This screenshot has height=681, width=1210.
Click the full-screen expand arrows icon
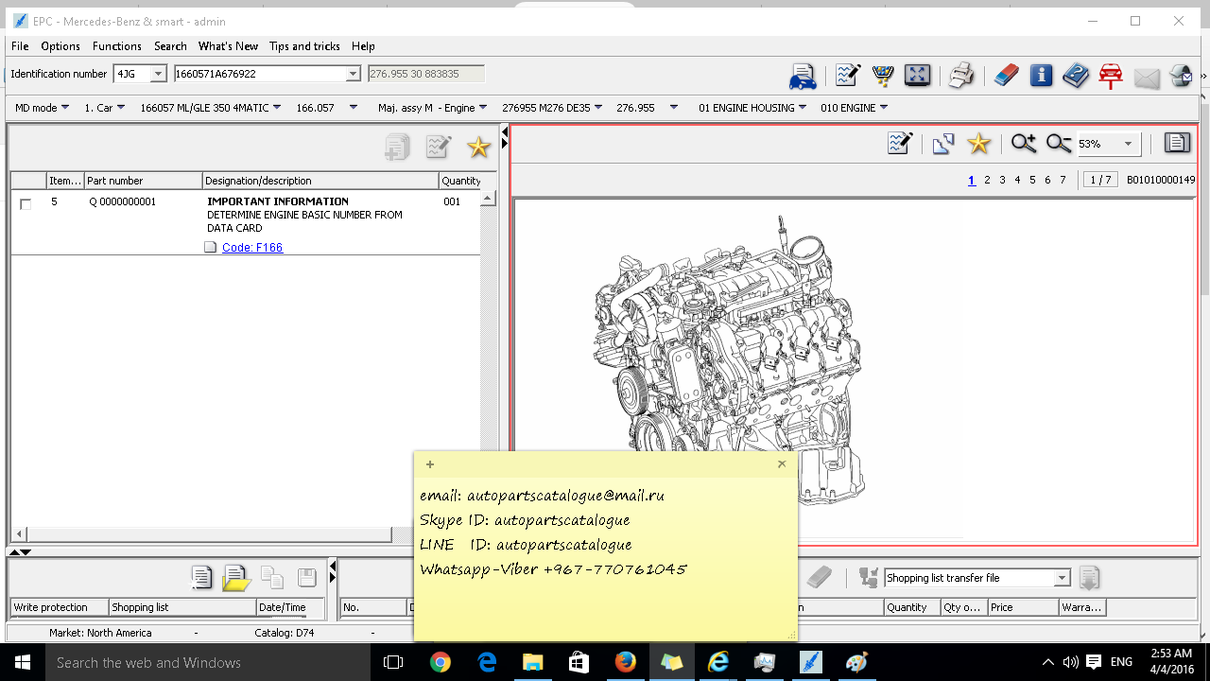coord(917,76)
